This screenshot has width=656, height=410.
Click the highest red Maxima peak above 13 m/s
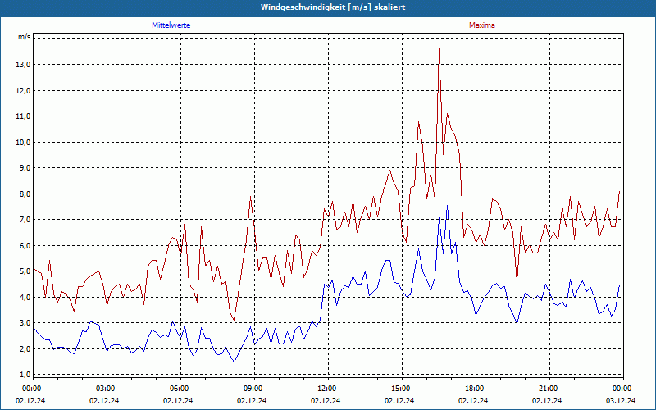(439, 49)
